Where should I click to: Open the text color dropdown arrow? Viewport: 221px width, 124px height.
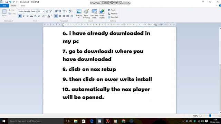coord(51,16)
